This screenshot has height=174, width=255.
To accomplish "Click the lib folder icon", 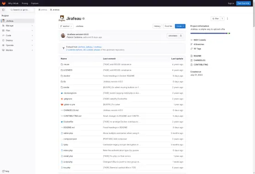I will pos(62,82).
